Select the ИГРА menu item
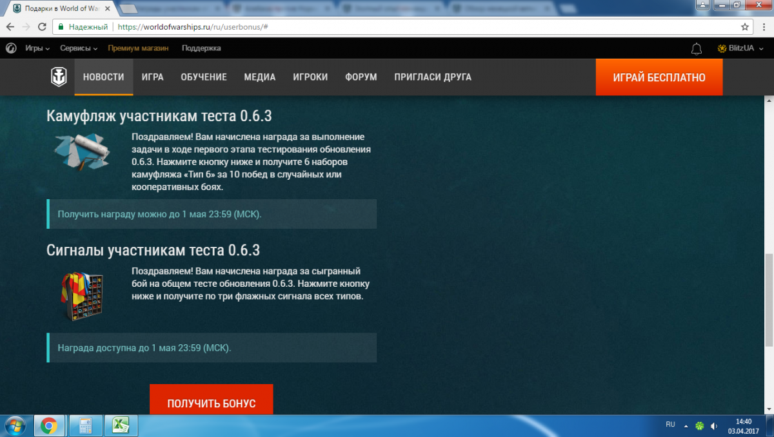 pos(153,77)
